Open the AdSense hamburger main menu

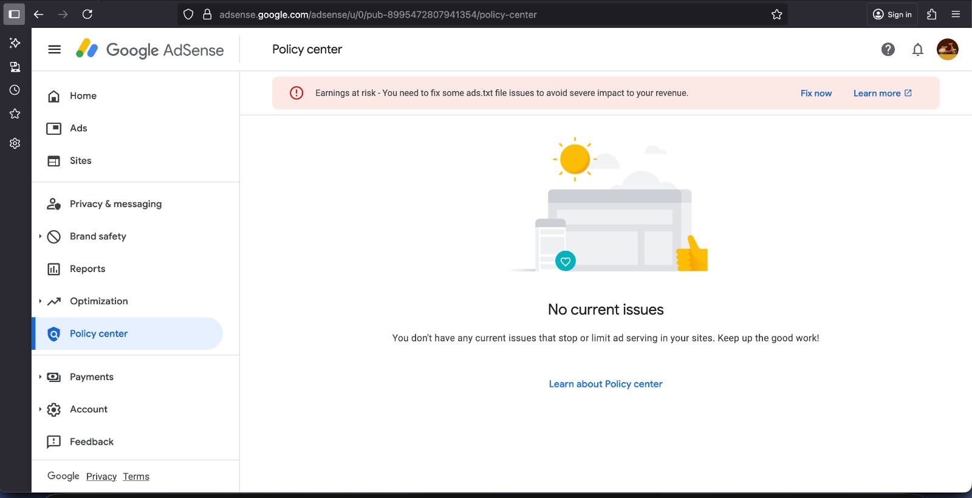(x=54, y=50)
